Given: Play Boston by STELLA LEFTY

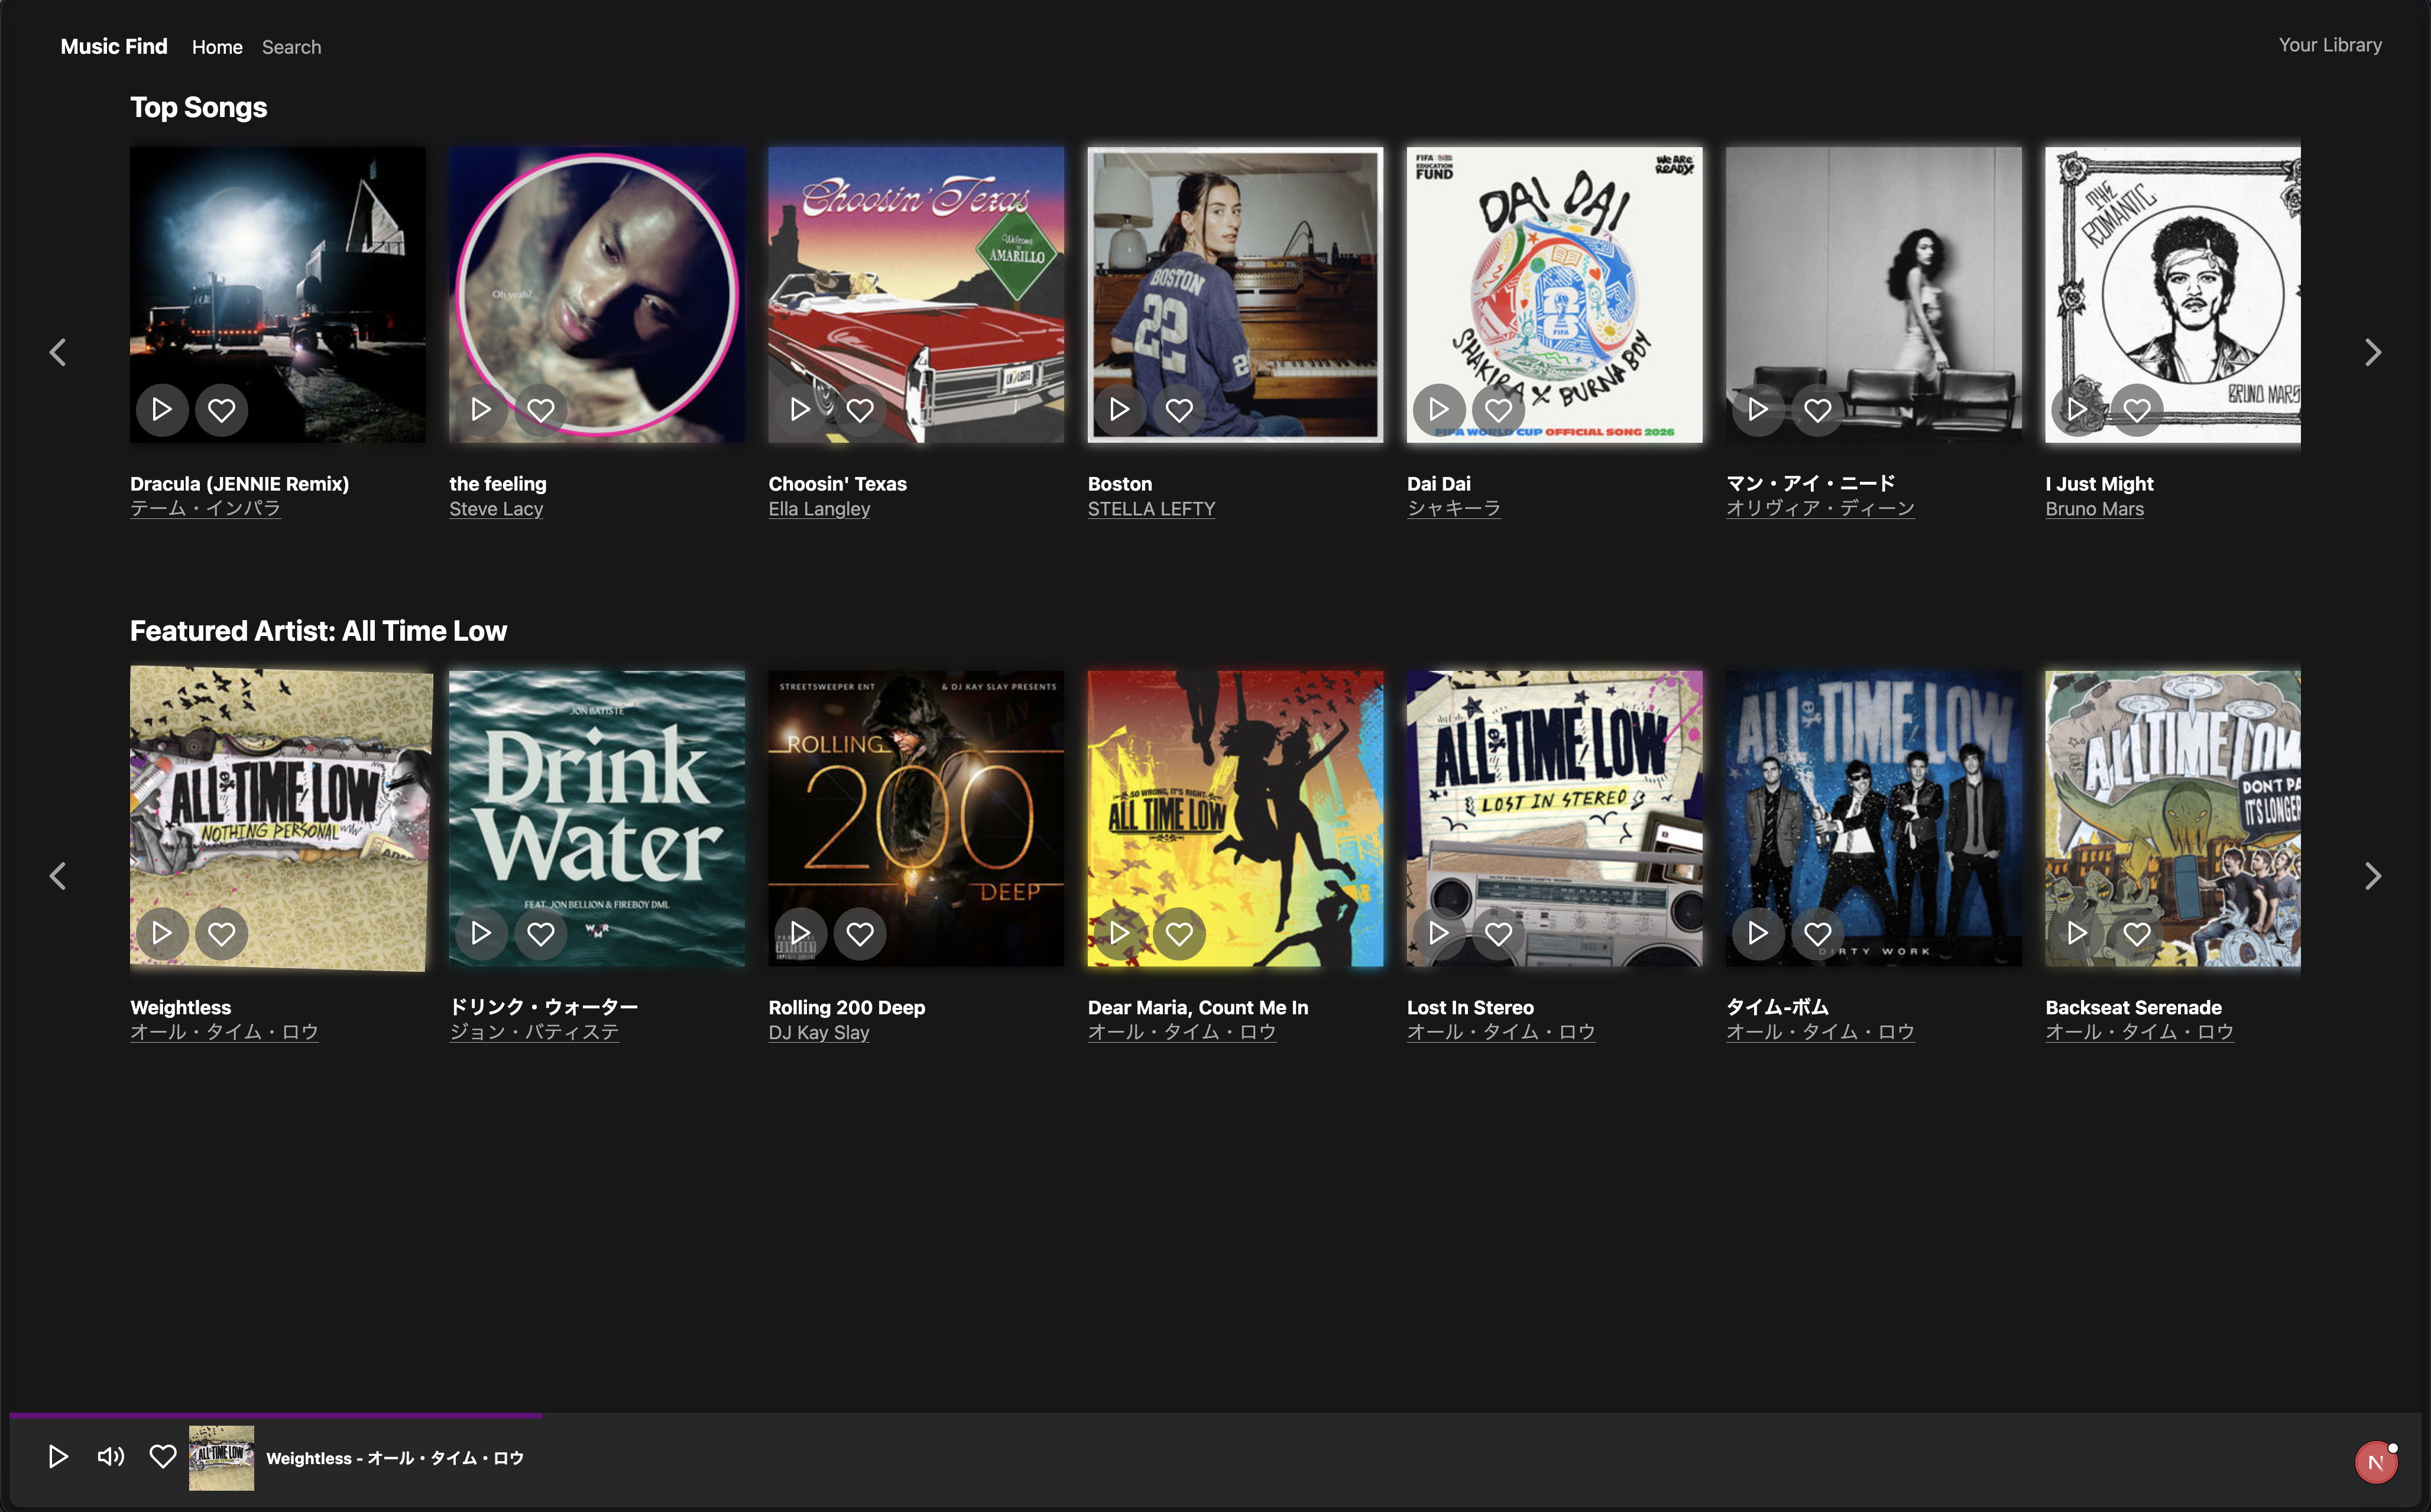Looking at the screenshot, I should 1119,410.
